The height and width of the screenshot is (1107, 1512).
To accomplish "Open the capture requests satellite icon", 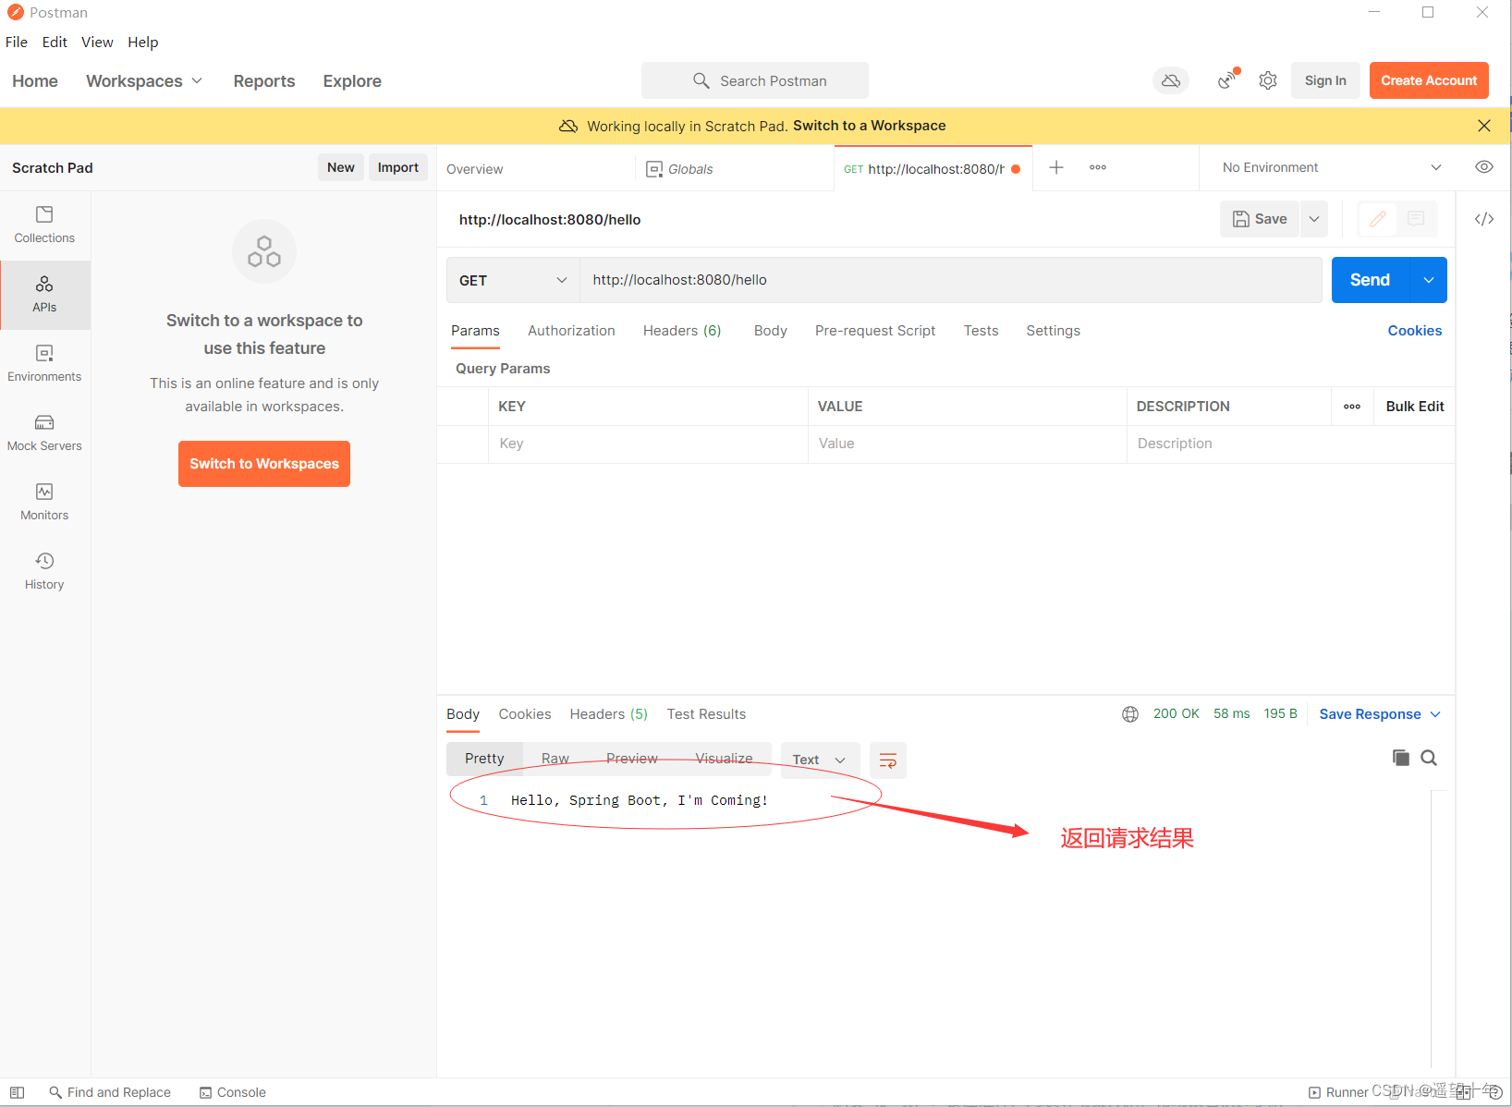I will tap(1227, 80).
